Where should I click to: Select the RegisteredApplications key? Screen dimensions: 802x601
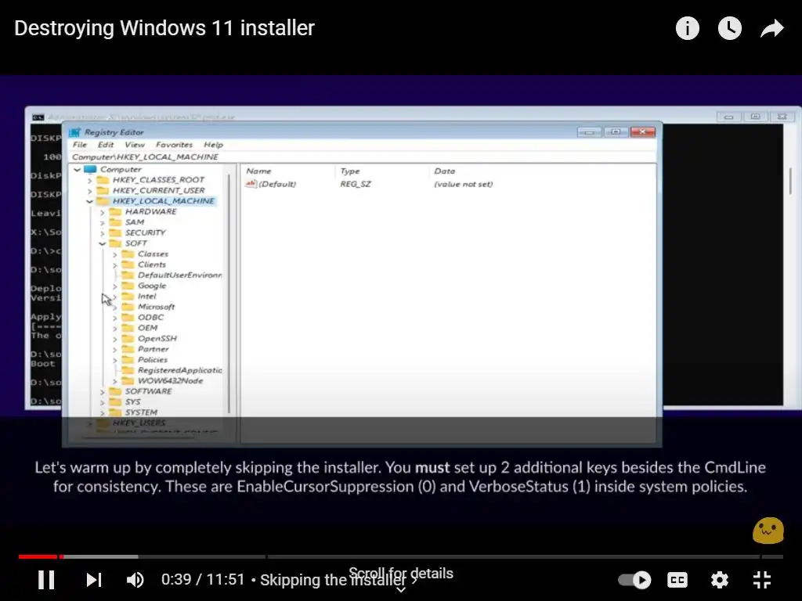coord(179,370)
